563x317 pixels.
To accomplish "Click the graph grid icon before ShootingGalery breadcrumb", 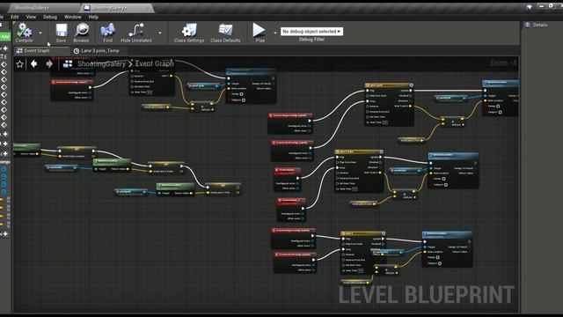I will 68,64.
